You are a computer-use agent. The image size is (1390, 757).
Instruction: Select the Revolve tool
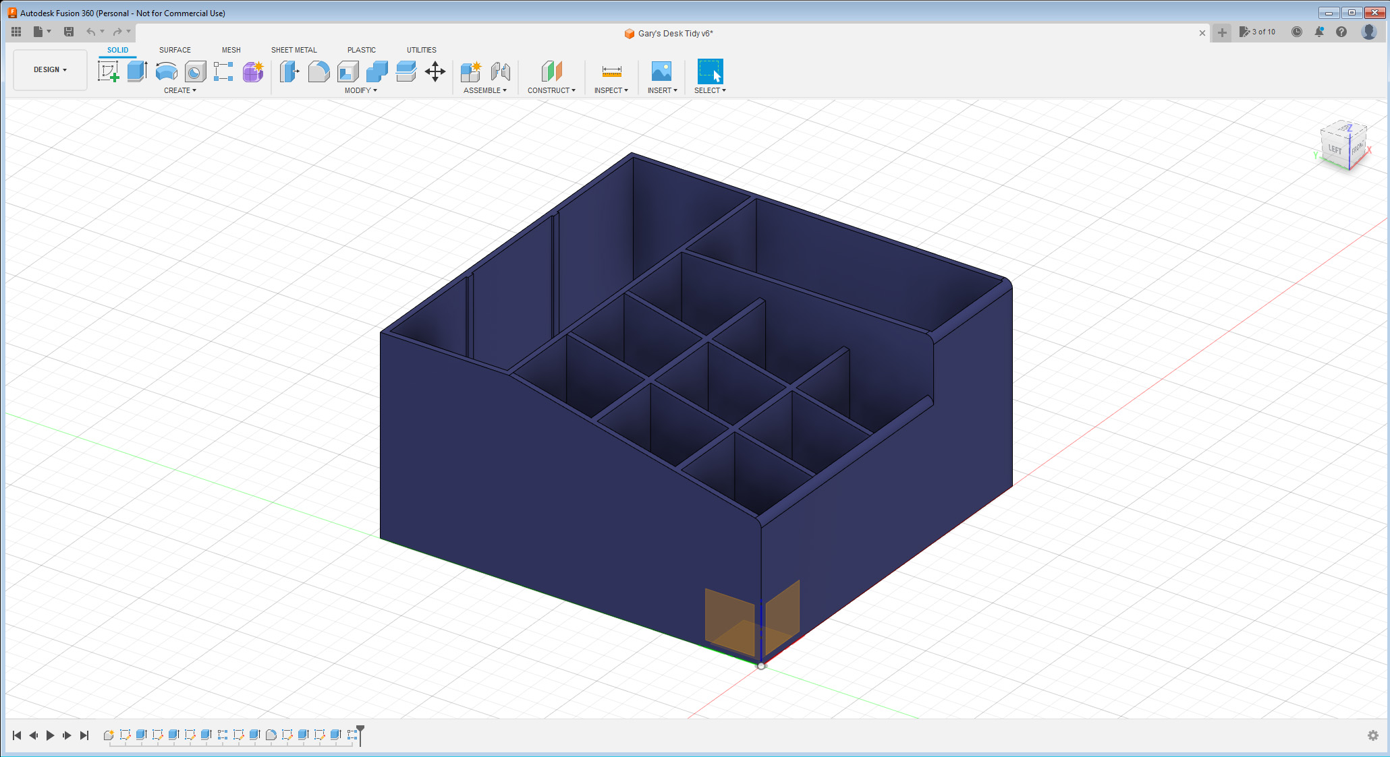tap(166, 71)
